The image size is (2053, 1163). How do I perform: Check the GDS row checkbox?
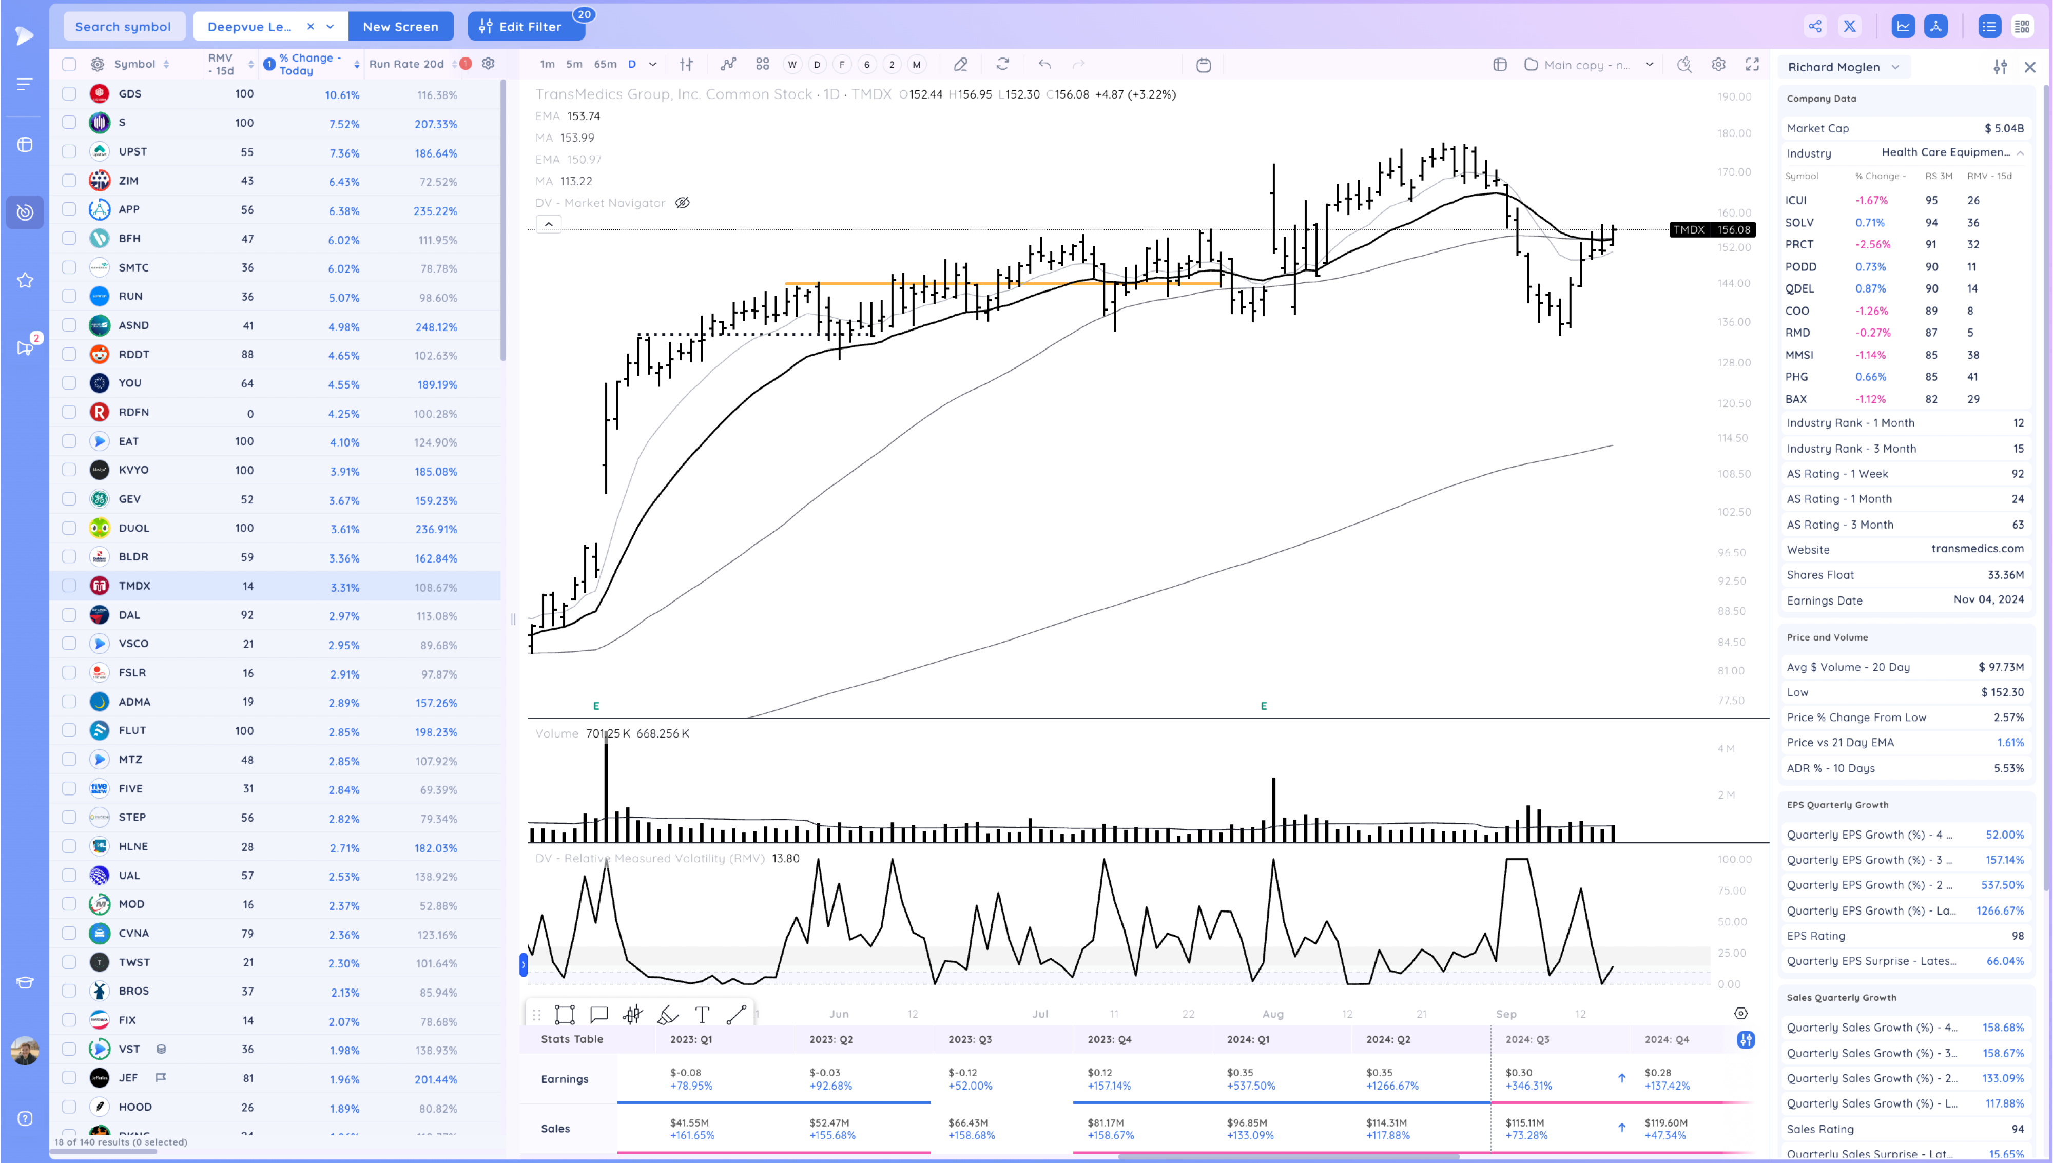69,93
